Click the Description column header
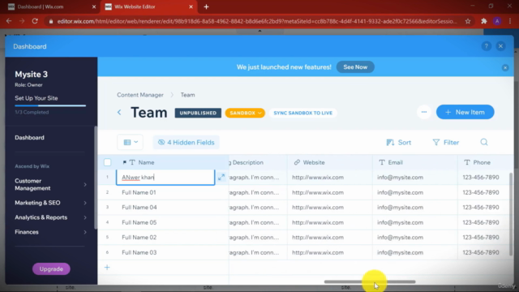Viewport: 519px width, 292px height. pos(258,162)
